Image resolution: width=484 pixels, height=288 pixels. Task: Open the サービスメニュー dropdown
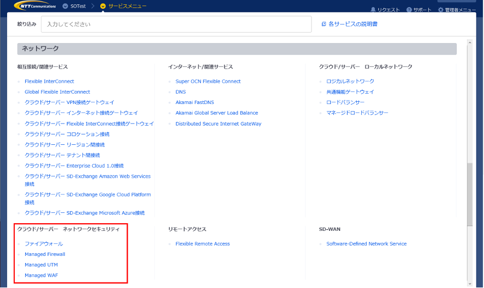tap(123, 6)
